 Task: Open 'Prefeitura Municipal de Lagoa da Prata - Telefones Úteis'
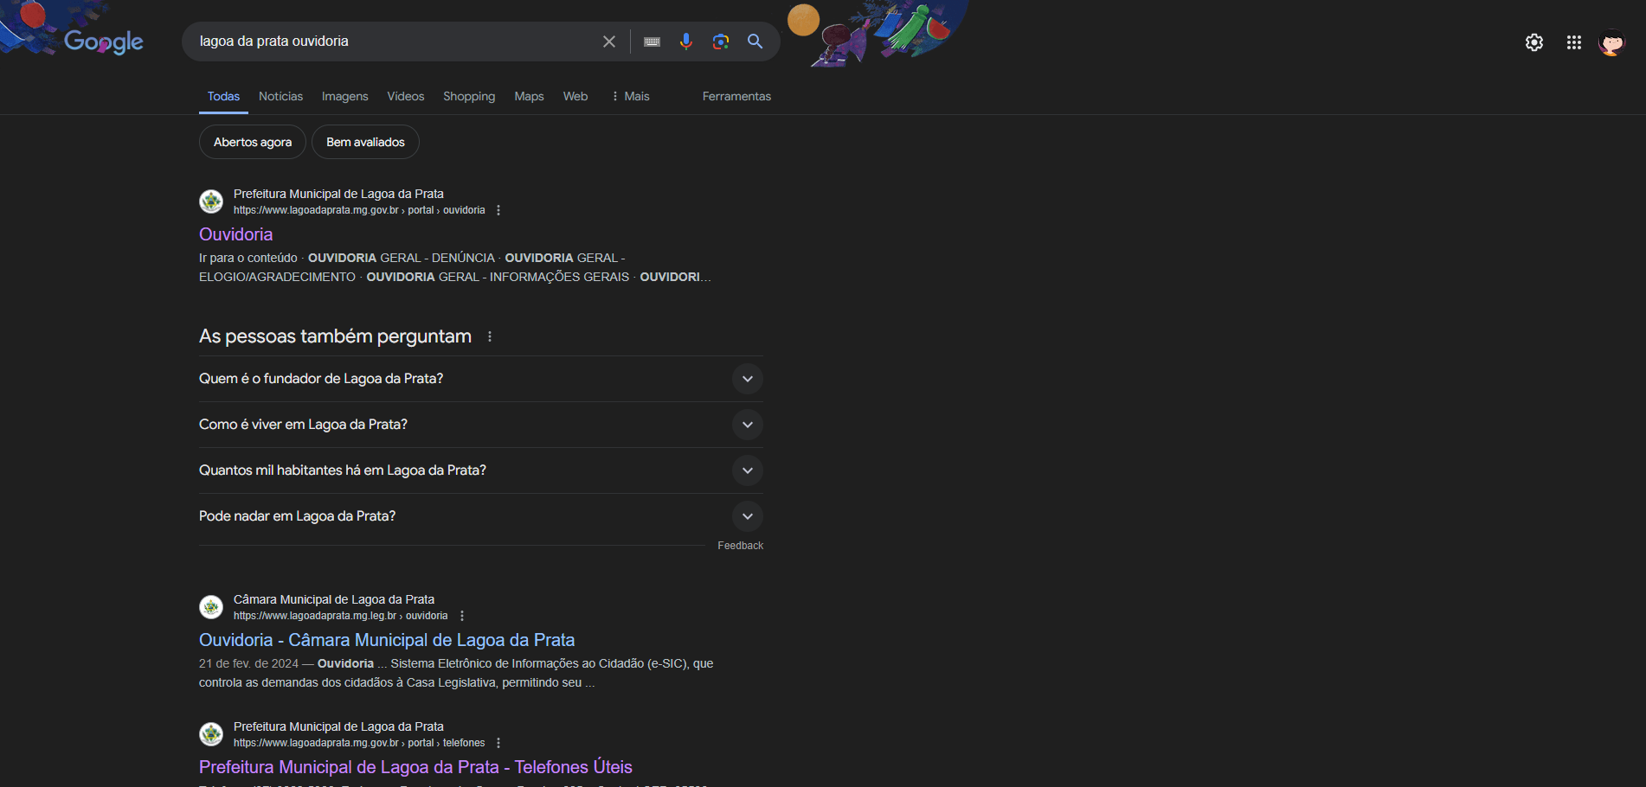(x=415, y=767)
